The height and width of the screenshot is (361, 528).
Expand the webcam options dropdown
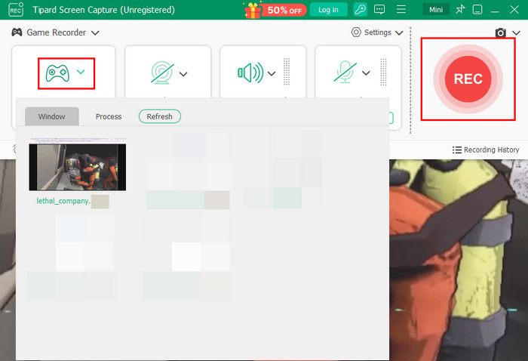(x=183, y=74)
